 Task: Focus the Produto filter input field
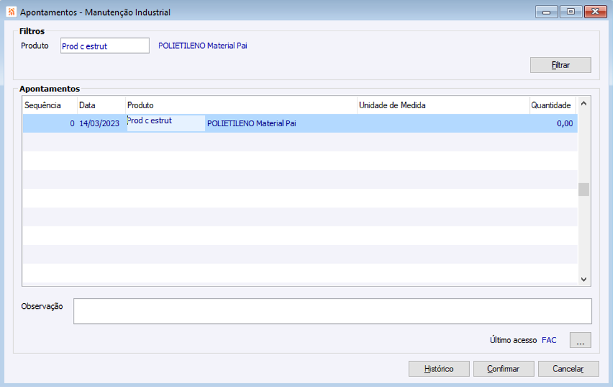pyautogui.click(x=105, y=46)
